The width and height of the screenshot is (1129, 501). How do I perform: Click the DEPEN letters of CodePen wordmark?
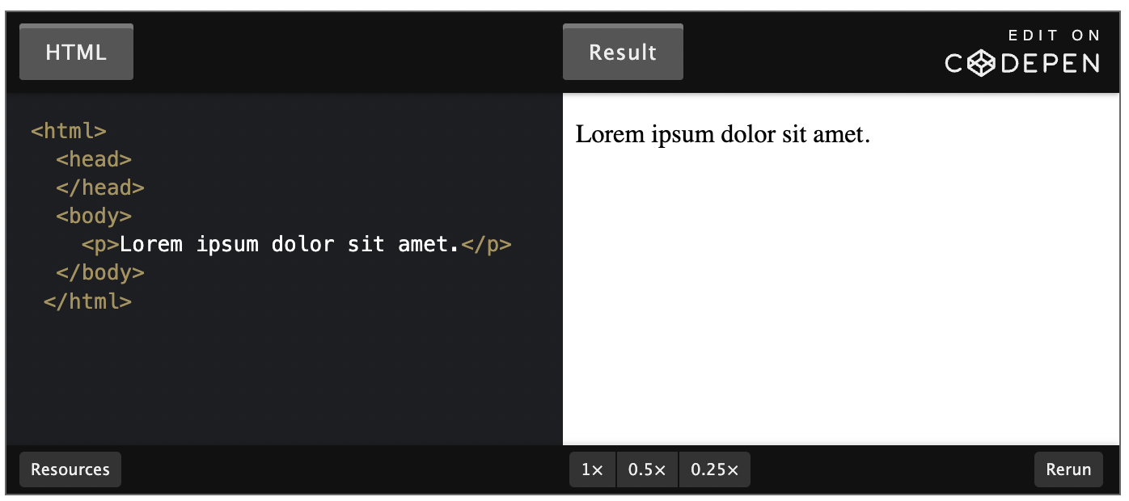coord(1049,63)
